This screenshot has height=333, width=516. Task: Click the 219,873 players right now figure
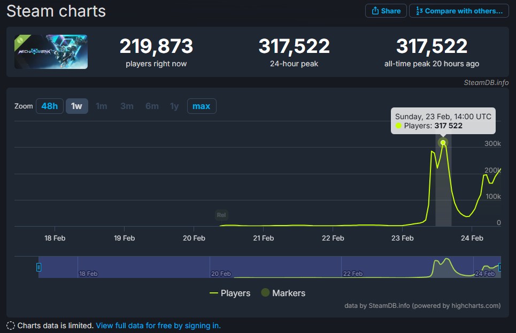156,46
